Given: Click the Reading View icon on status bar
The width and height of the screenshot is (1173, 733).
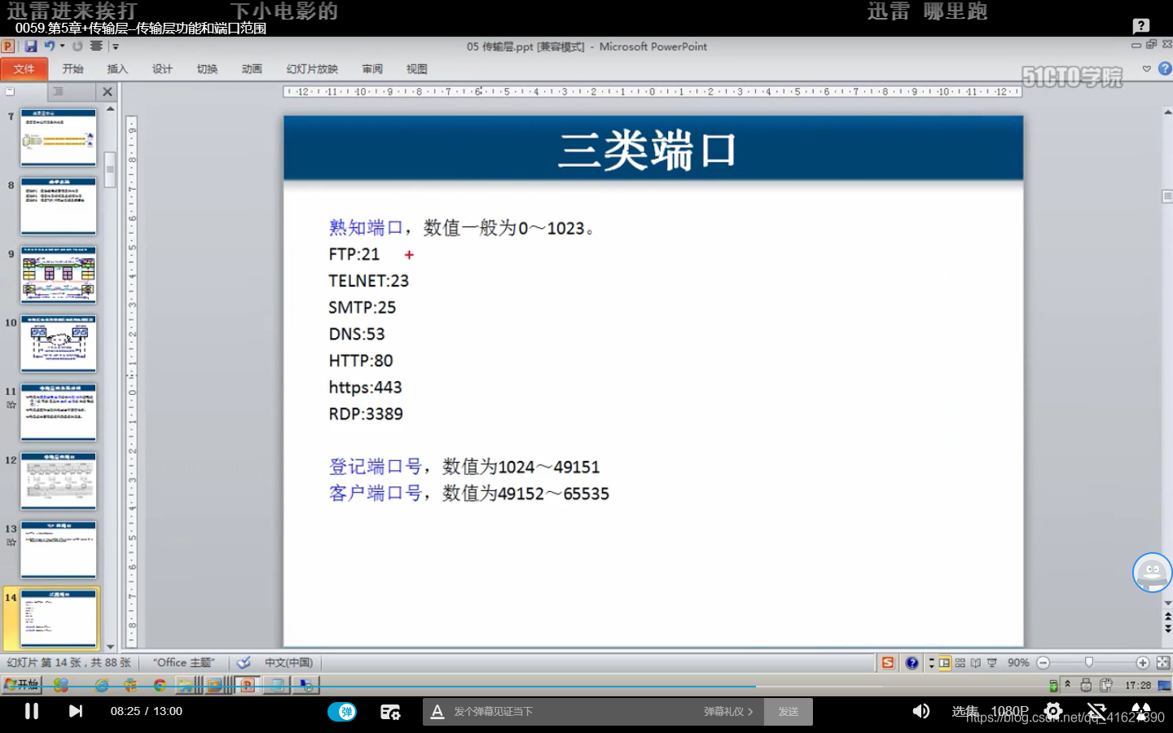Looking at the screenshot, I should (x=976, y=662).
